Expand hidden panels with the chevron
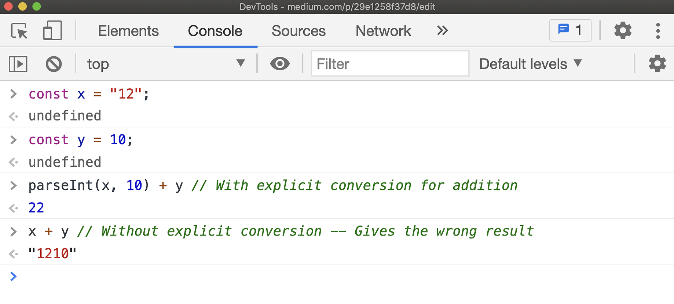The height and width of the screenshot is (304, 674). tap(442, 31)
